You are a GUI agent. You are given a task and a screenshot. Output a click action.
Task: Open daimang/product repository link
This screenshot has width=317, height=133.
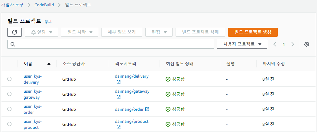(132, 121)
